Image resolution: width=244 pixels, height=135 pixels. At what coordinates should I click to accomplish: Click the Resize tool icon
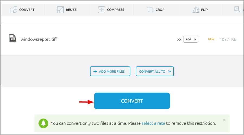pos(60,10)
